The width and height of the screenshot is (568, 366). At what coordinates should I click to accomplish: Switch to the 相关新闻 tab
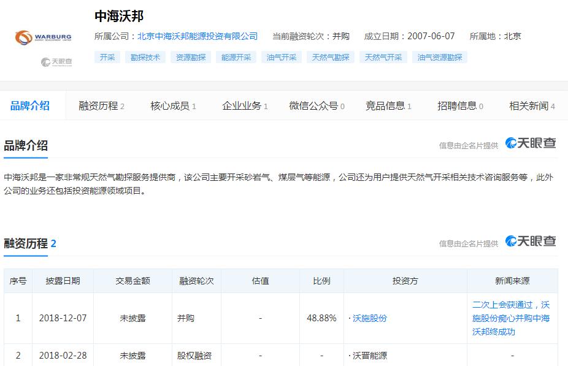[x=532, y=105]
